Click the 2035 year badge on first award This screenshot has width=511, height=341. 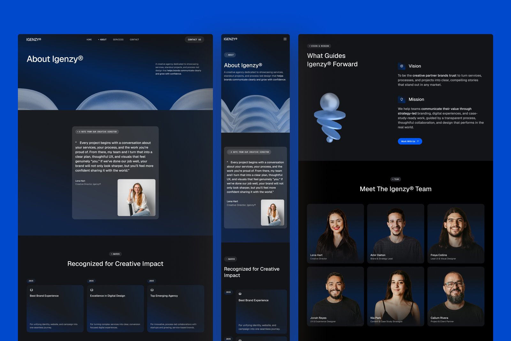(x=31, y=281)
